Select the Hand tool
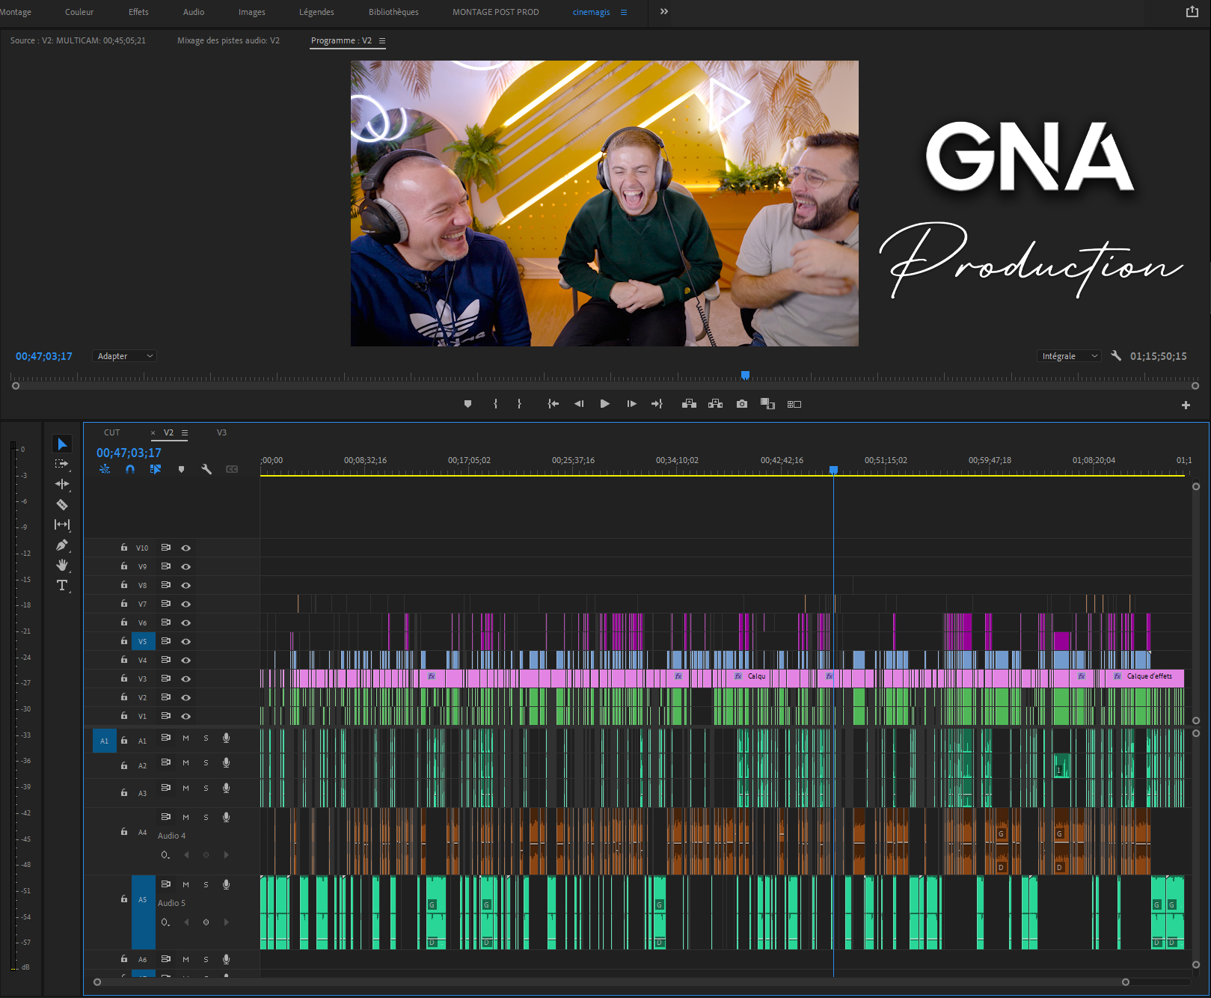Screen dimensions: 1211x998 [x=62, y=565]
